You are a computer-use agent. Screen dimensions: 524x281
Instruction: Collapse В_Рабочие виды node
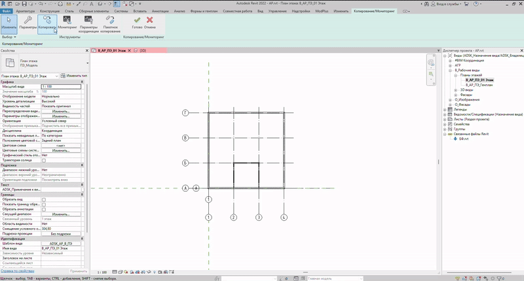(x=450, y=71)
